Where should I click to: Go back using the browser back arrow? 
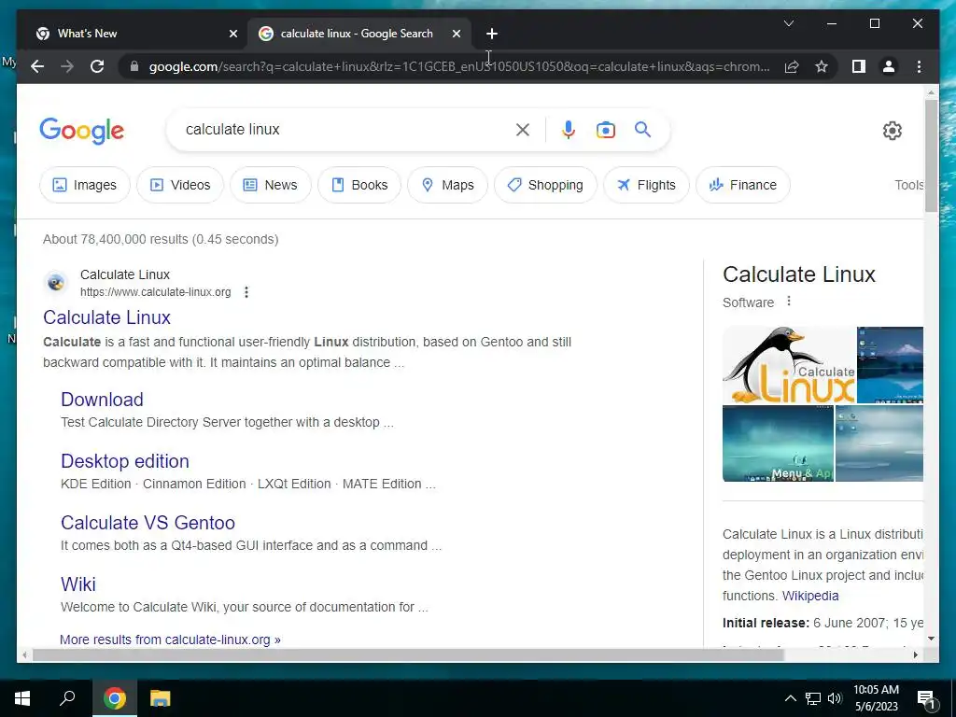click(x=37, y=66)
